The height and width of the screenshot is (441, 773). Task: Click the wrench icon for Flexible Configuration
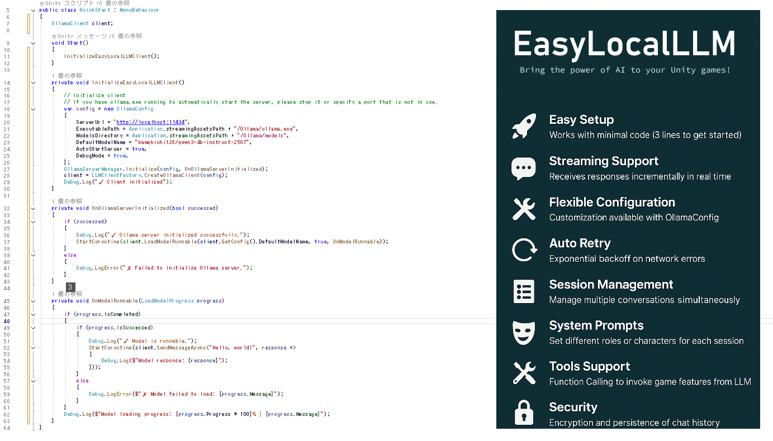[x=524, y=209]
